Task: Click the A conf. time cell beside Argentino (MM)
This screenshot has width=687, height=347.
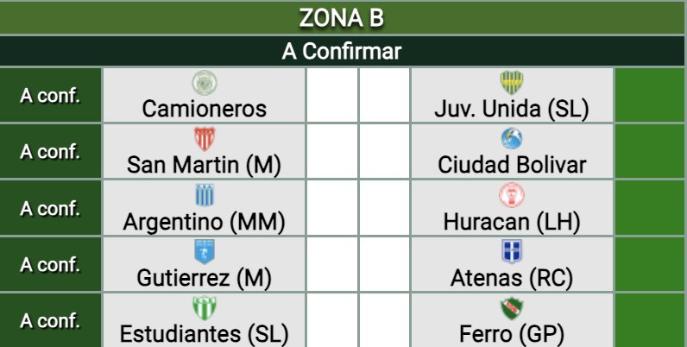Action: click(50, 208)
